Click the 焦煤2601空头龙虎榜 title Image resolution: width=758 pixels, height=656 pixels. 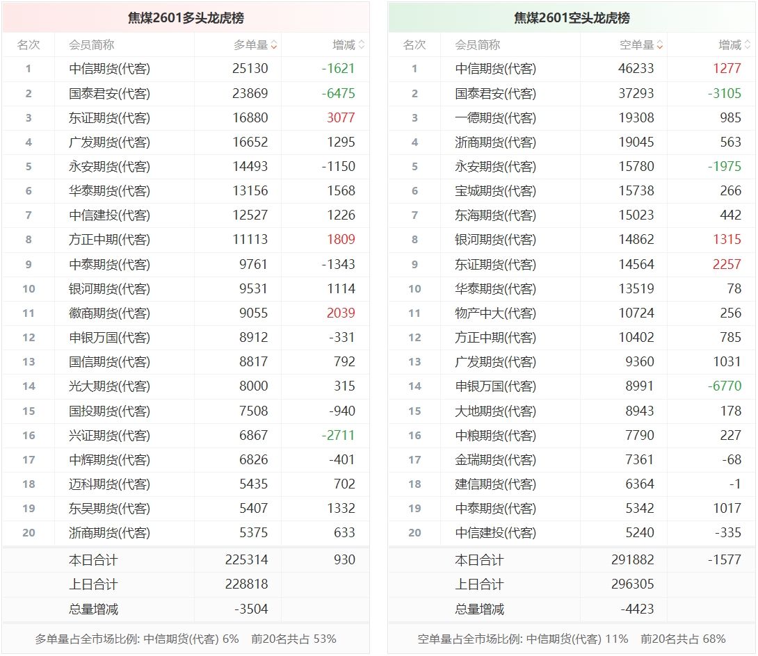coord(572,18)
